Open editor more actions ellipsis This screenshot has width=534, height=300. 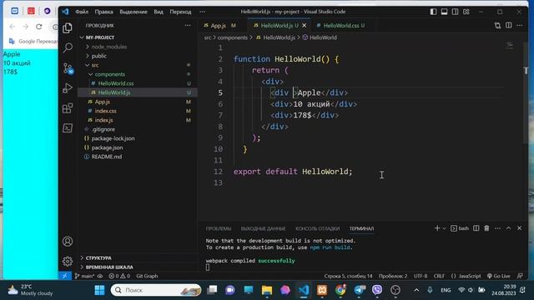519,25
